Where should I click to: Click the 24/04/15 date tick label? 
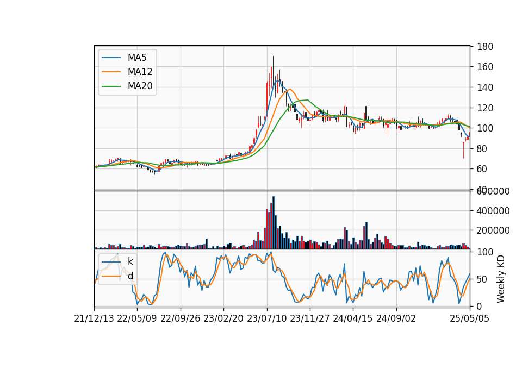[352, 318]
